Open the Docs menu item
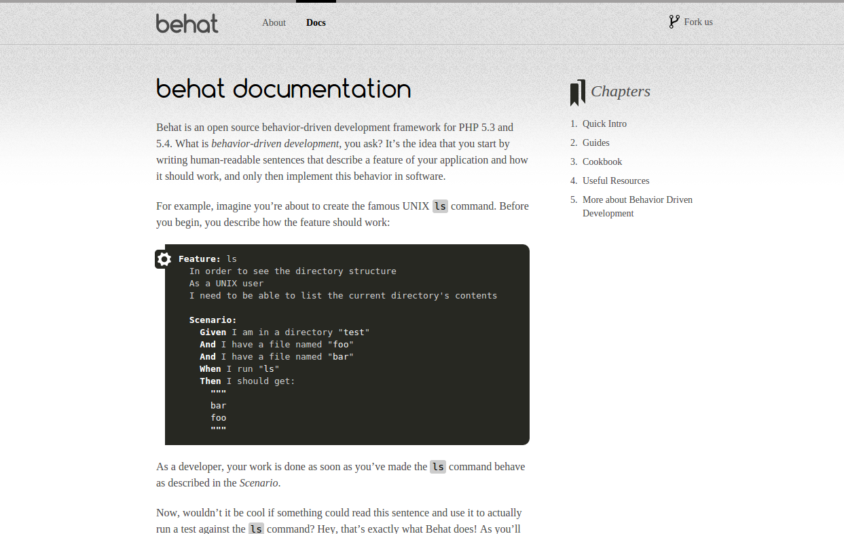The image size is (844, 534). point(316,22)
